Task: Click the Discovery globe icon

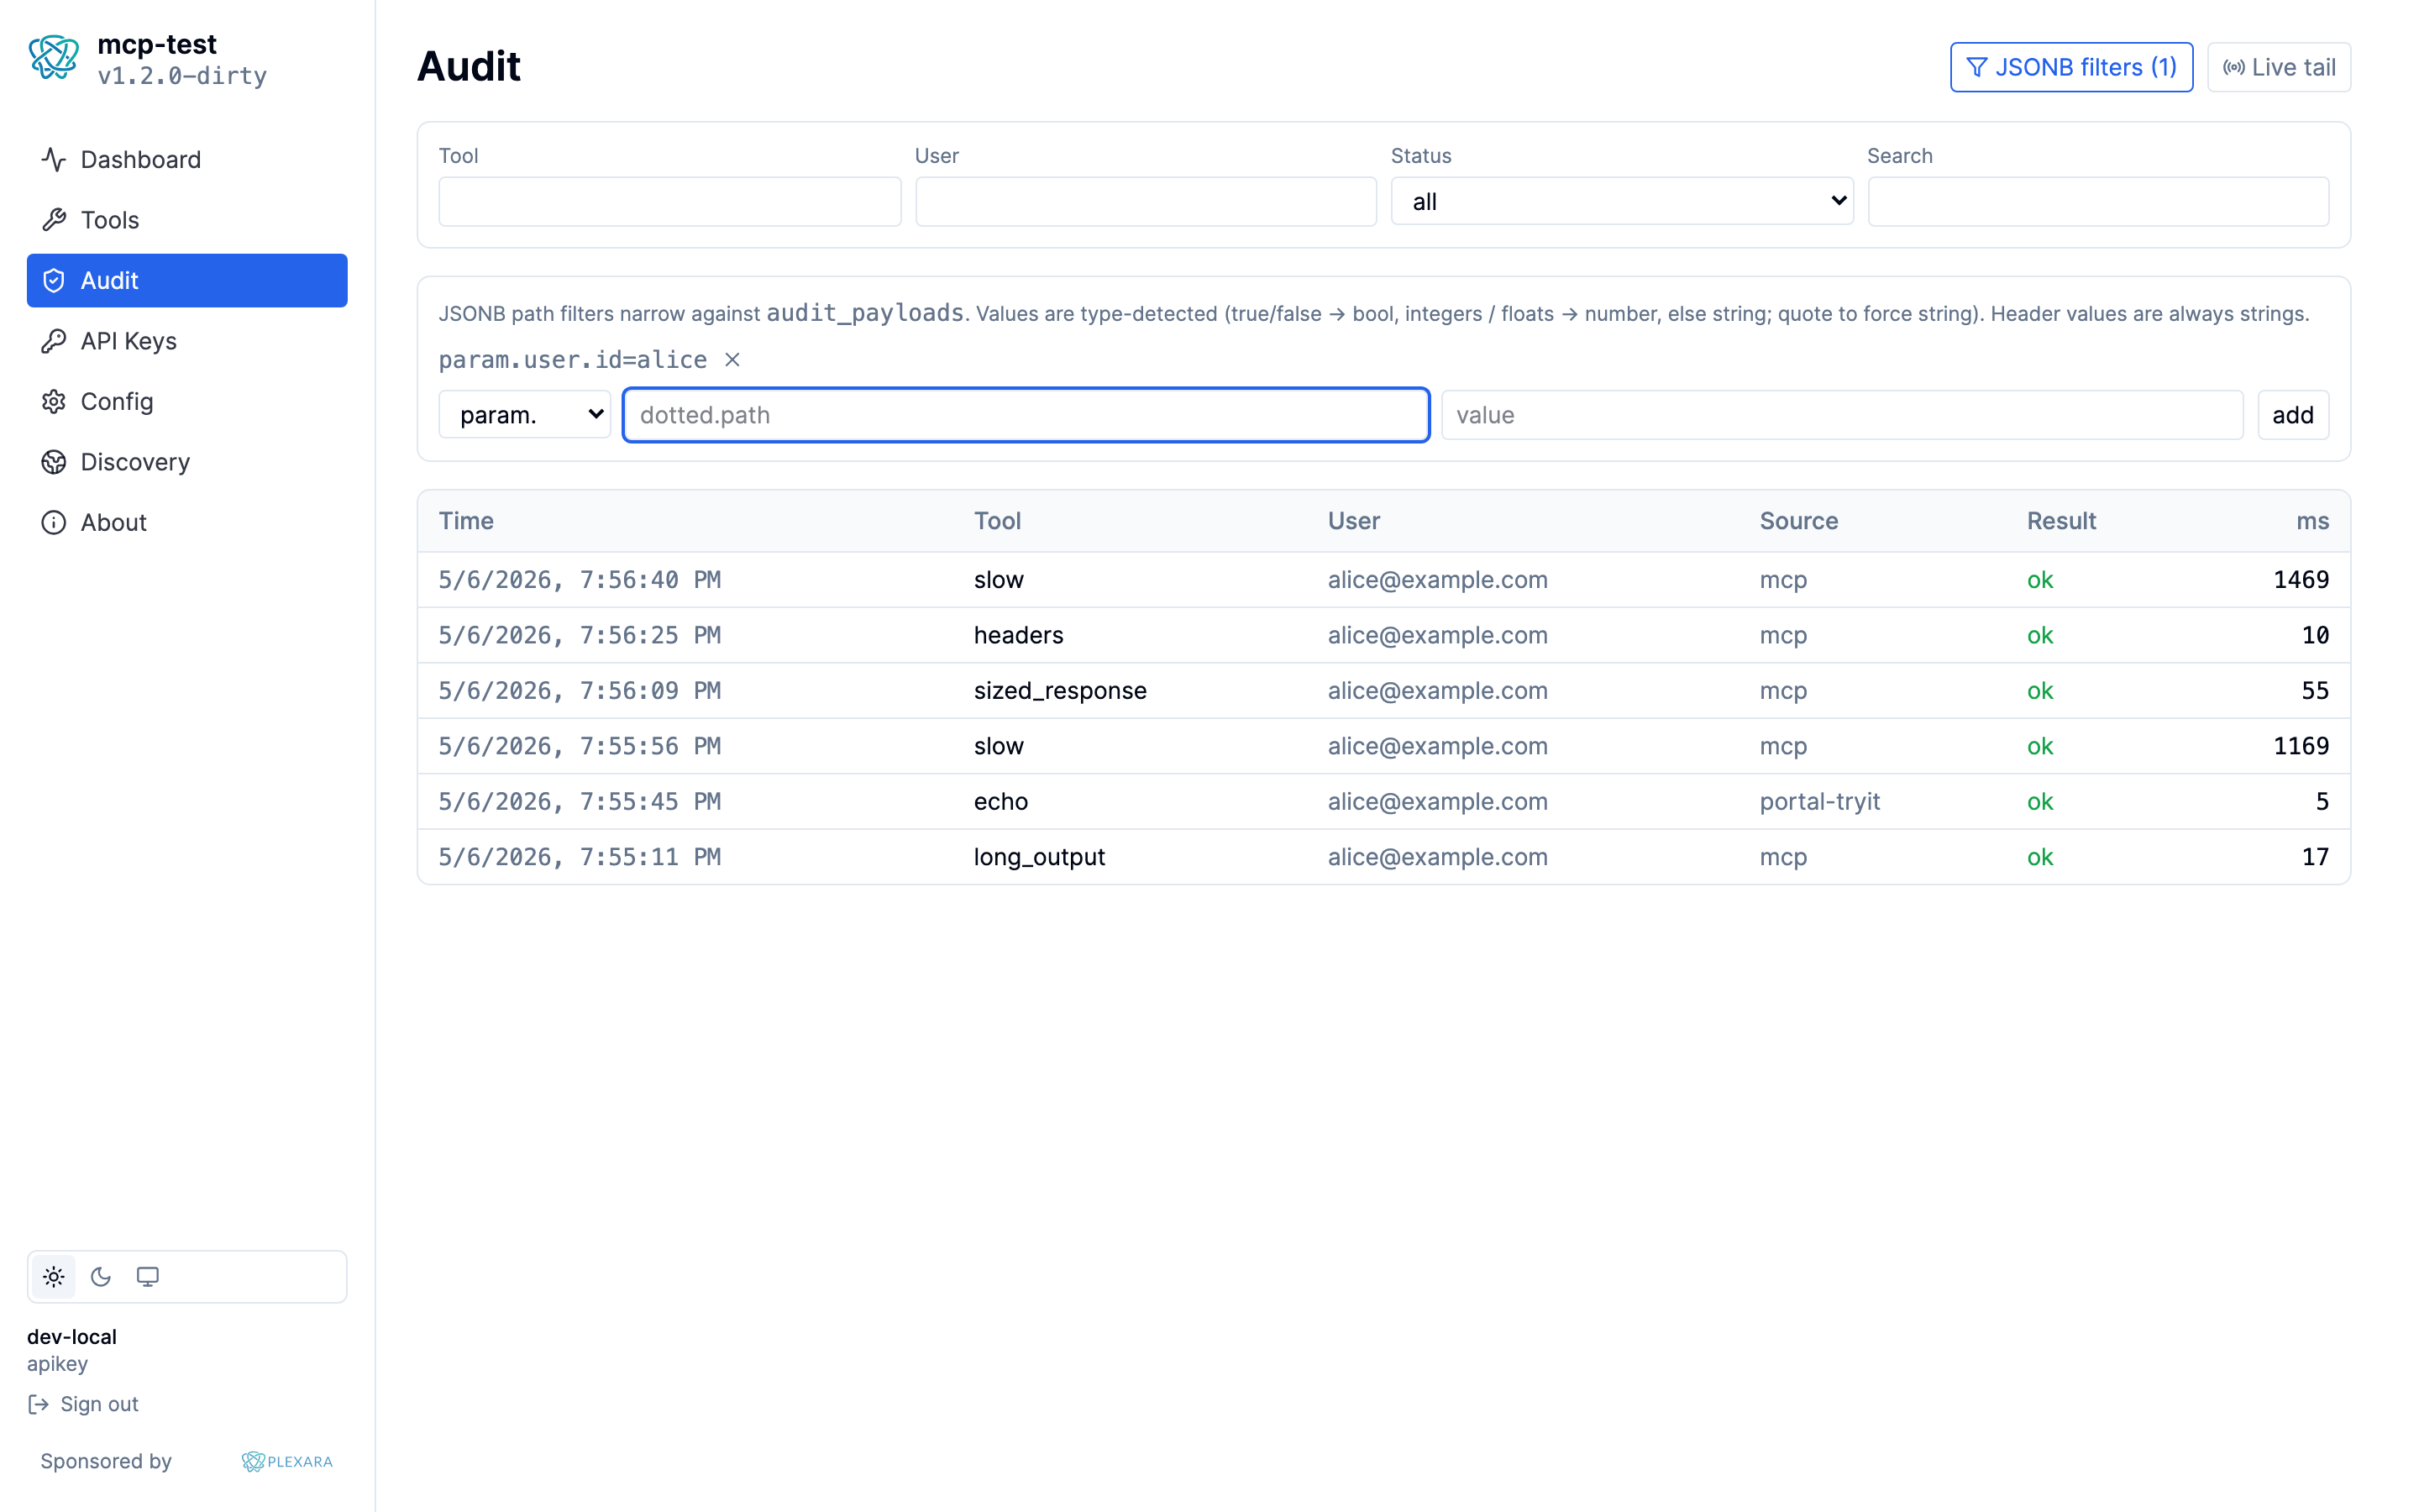Action: [54, 462]
